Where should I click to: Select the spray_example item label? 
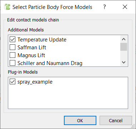click(35, 82)
